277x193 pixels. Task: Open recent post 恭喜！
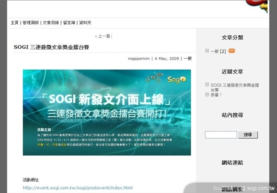coord(216,95)
